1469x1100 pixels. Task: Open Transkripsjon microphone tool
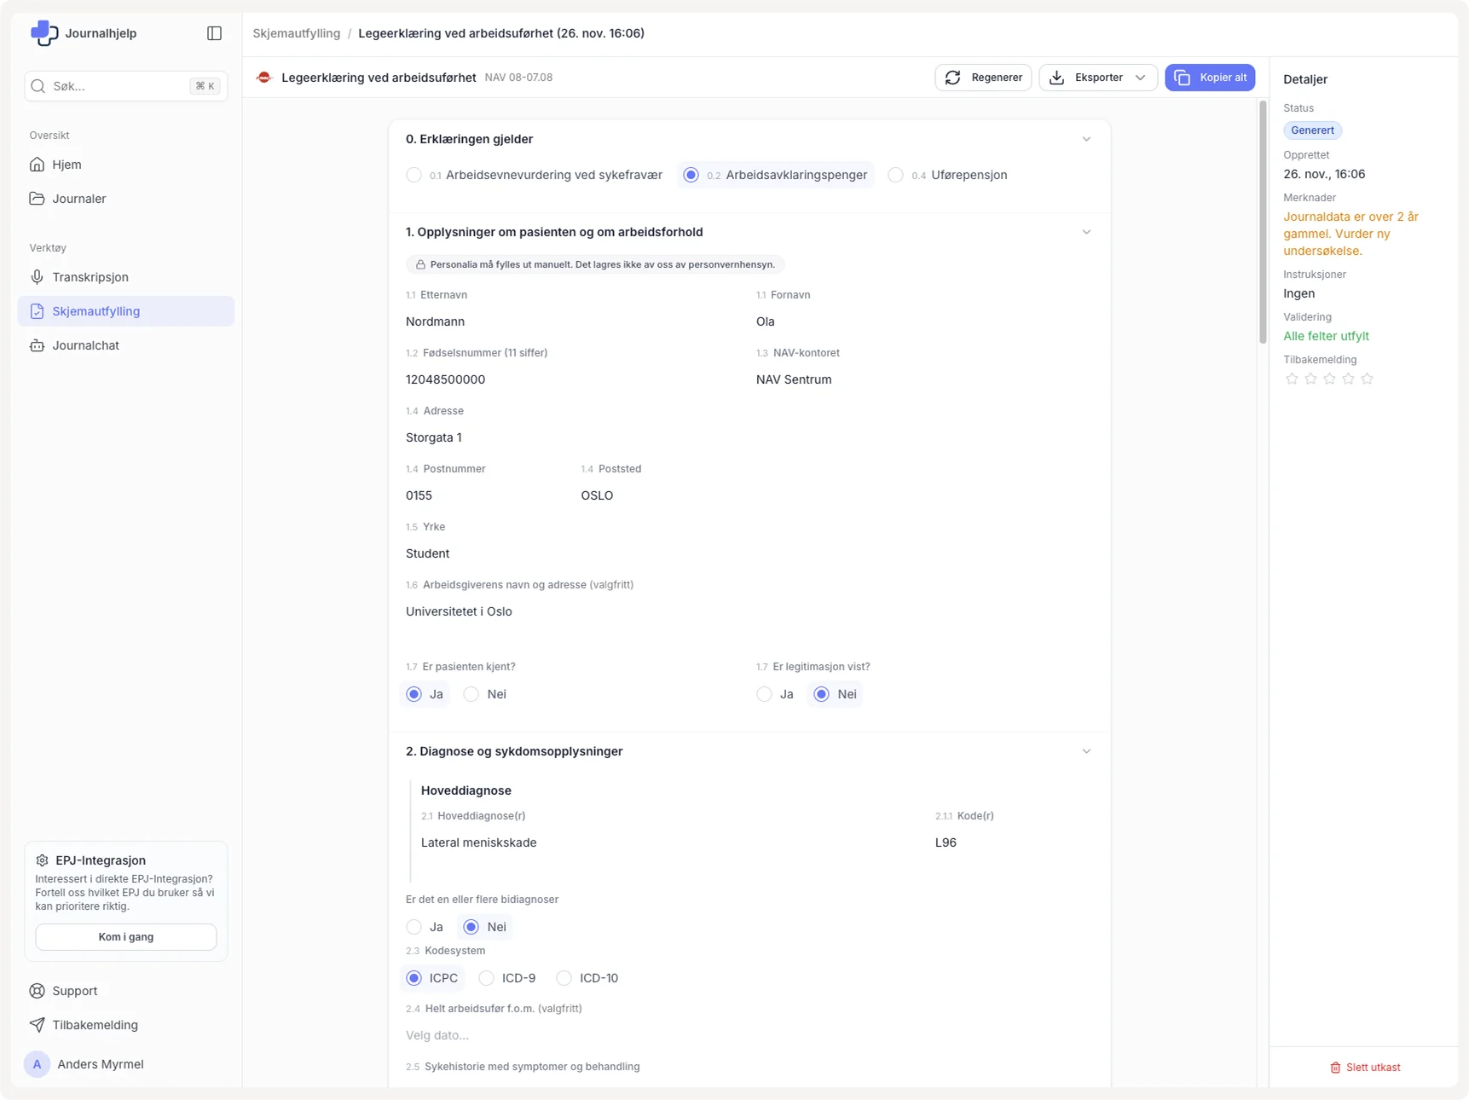click(x=90, y=277)
